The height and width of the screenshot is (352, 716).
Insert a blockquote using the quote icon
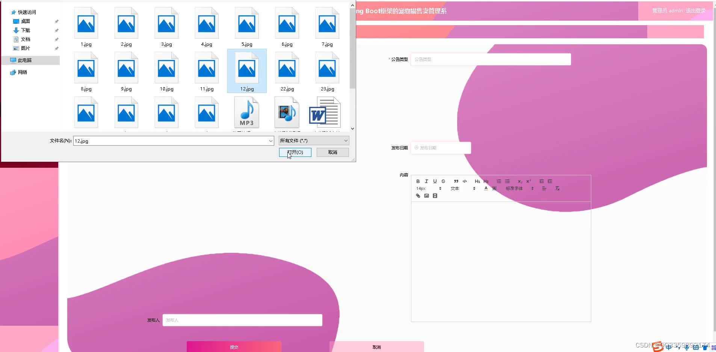click(456, 181)
